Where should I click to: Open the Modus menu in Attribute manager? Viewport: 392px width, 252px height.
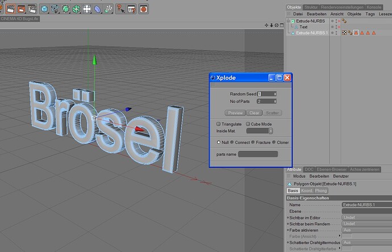[x=299, y=176]
